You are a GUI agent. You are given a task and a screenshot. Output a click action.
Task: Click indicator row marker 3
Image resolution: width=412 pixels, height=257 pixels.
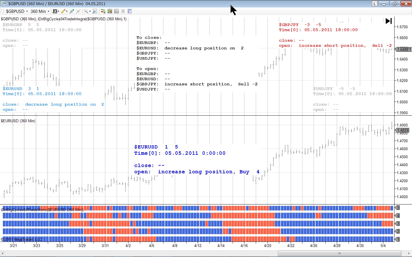pyautogui.click(x=398, y=224)
